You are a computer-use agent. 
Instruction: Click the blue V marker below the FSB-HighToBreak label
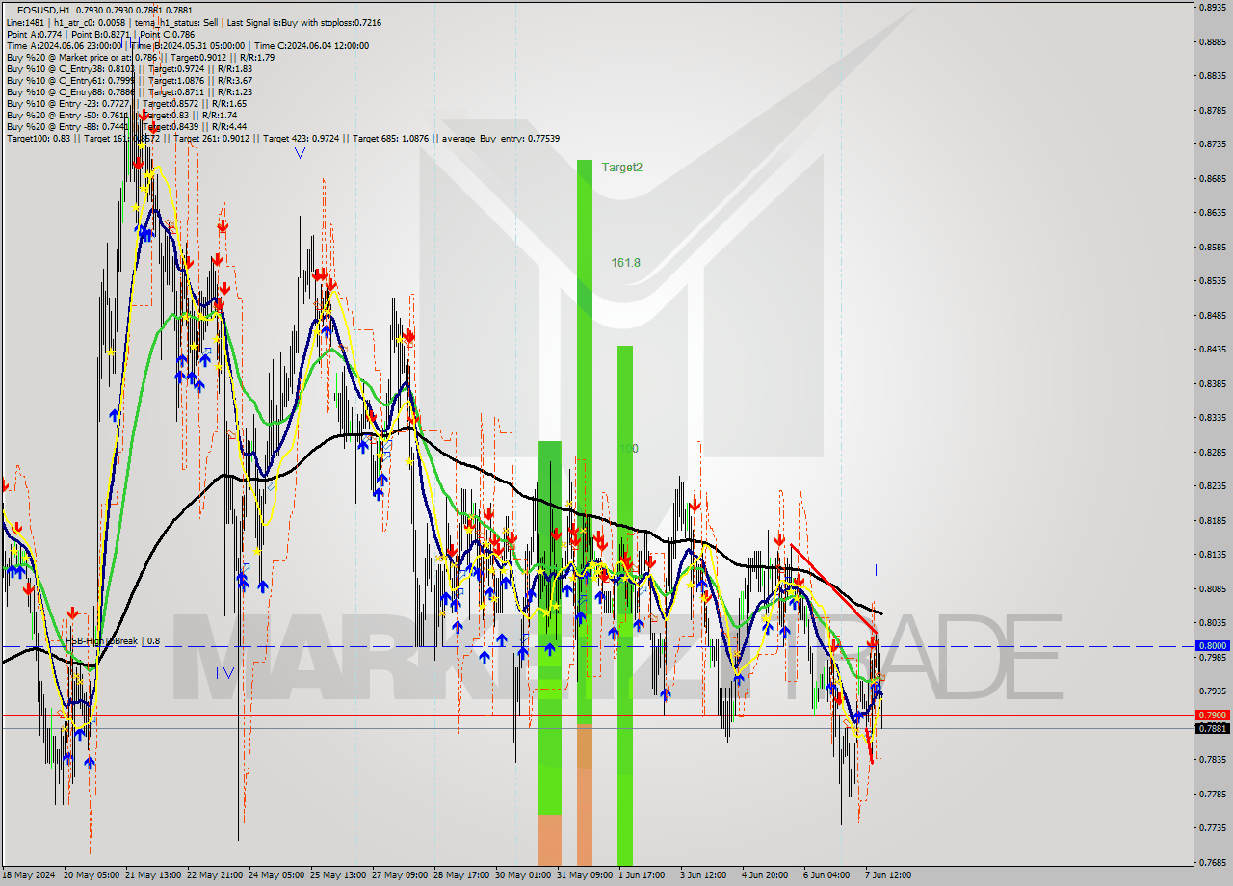228,672
